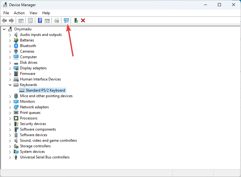Select the Computer category label

28,57
